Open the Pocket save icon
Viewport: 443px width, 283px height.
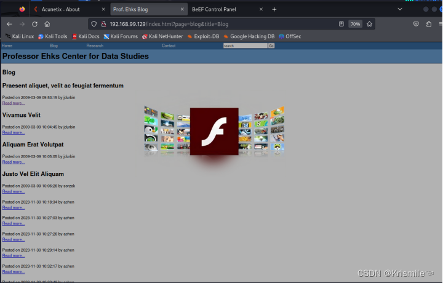416,24
